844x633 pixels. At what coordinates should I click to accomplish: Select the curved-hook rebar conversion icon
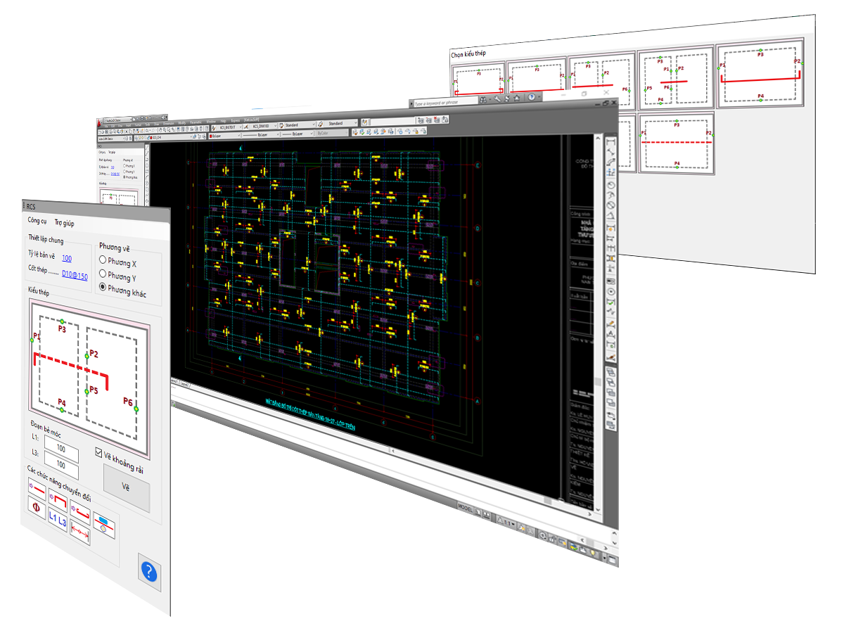(x=80, y=512)
